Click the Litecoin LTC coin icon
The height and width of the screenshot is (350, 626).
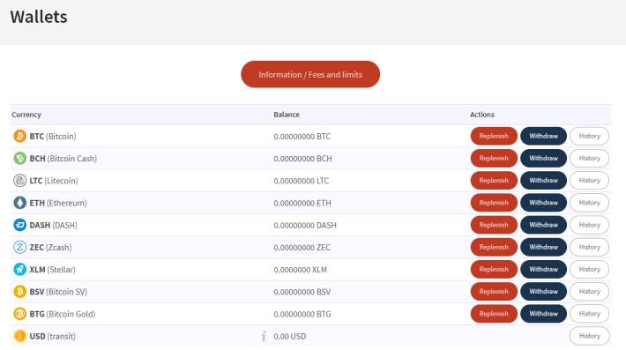(19, 181)
